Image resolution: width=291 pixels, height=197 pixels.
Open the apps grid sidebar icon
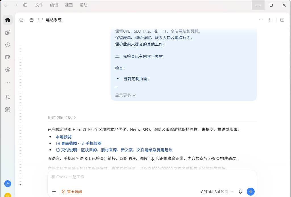click(x=8, y=110)
